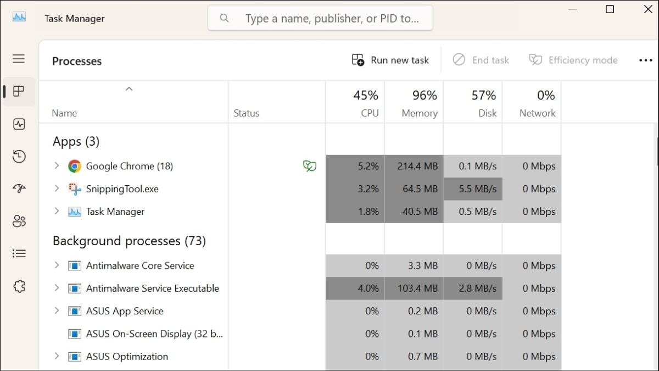Expand the Google Chrome process group
The height and width of the screenshot is (371, 659).
tap(56, 165)
